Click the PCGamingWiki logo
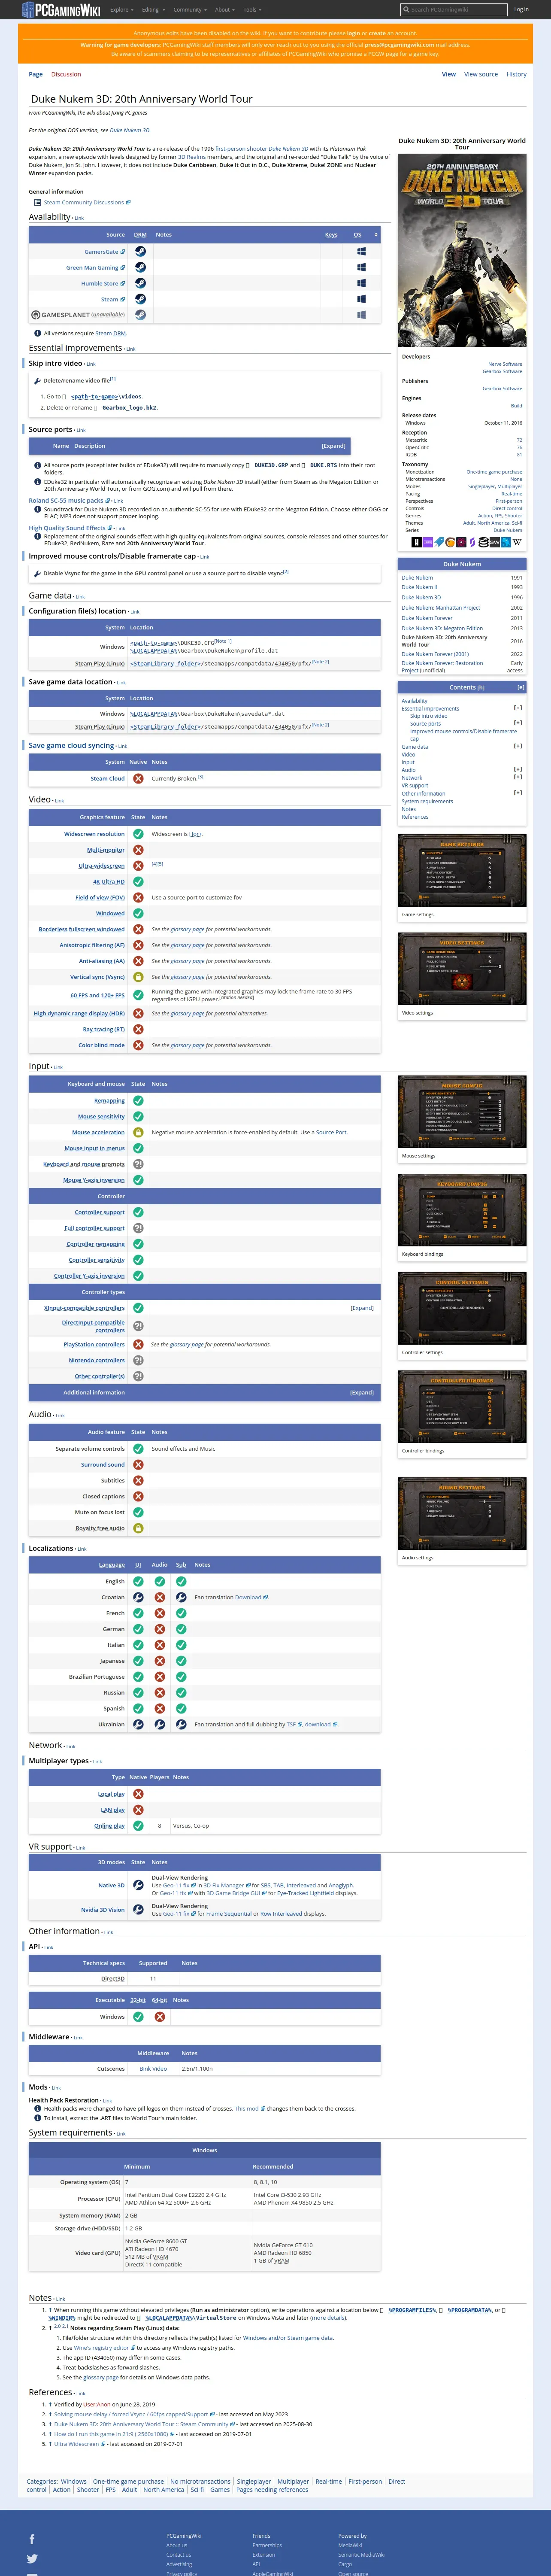Image resolution: width=551 pixels, height=2576 pixels. [x=60, y=9]
